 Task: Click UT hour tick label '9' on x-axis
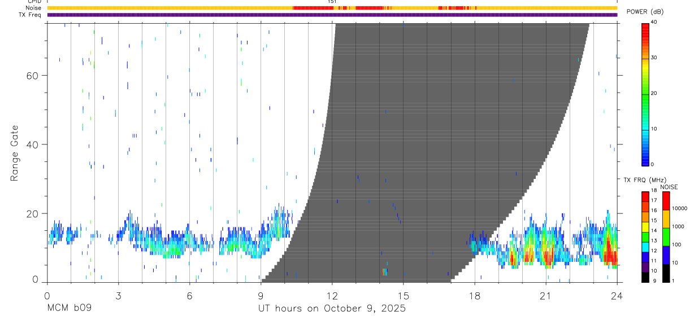tap(261, 295)
